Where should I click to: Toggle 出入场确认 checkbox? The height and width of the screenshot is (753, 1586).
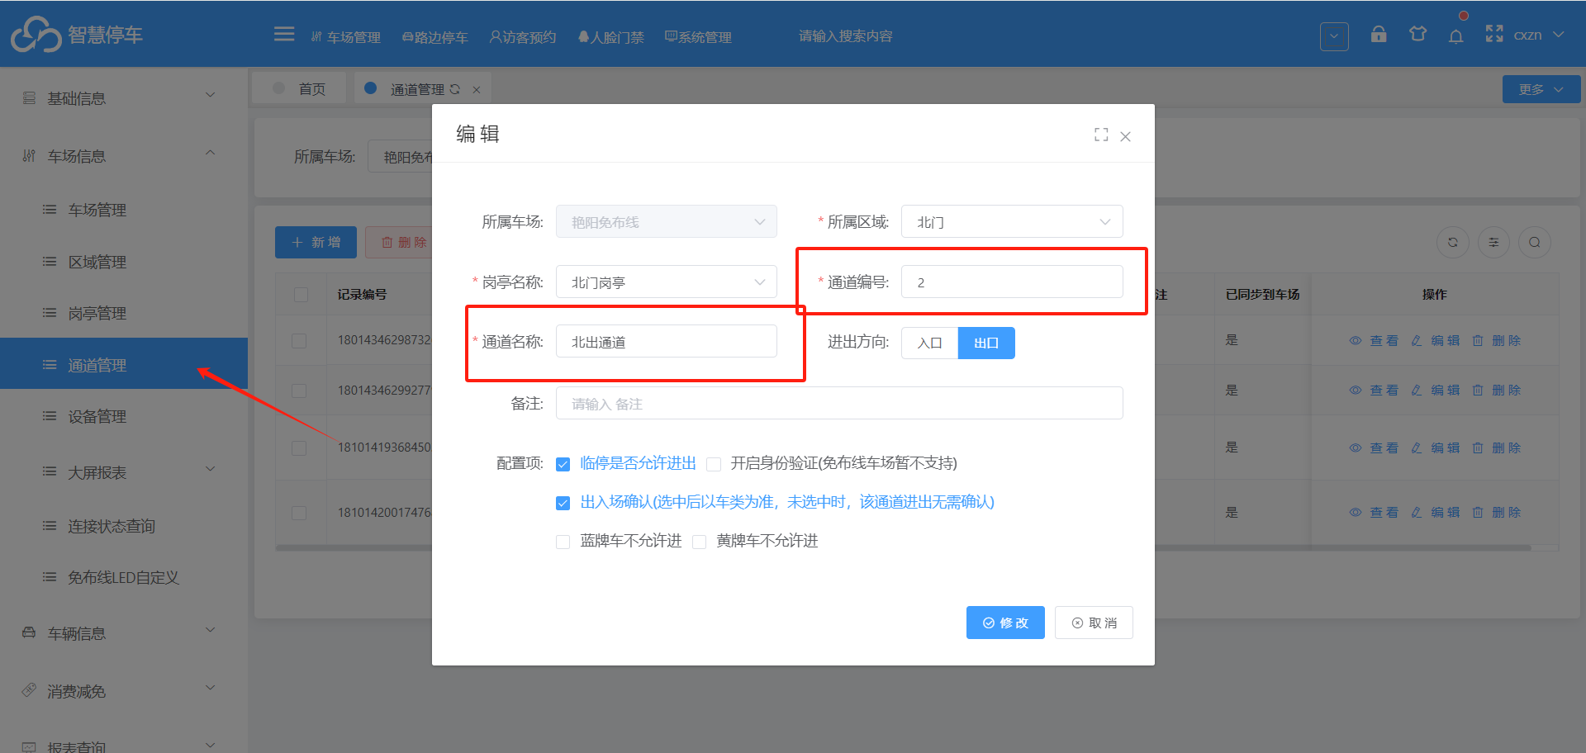coord(563,503)
